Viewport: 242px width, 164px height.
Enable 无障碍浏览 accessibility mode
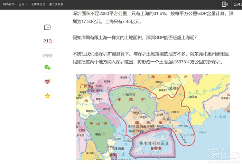[38, 4]
